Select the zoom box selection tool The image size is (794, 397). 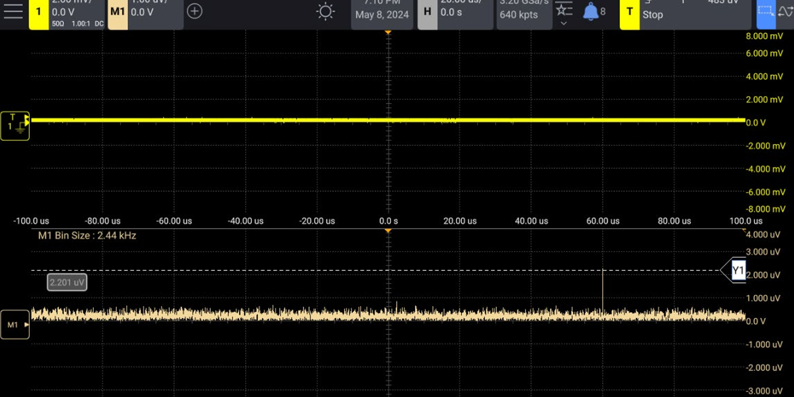(x=766, y=12)
